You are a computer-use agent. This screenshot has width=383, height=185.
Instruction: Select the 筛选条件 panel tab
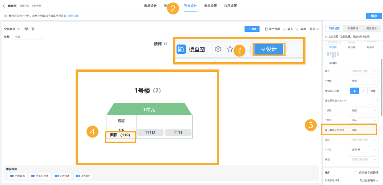point(371,28)
